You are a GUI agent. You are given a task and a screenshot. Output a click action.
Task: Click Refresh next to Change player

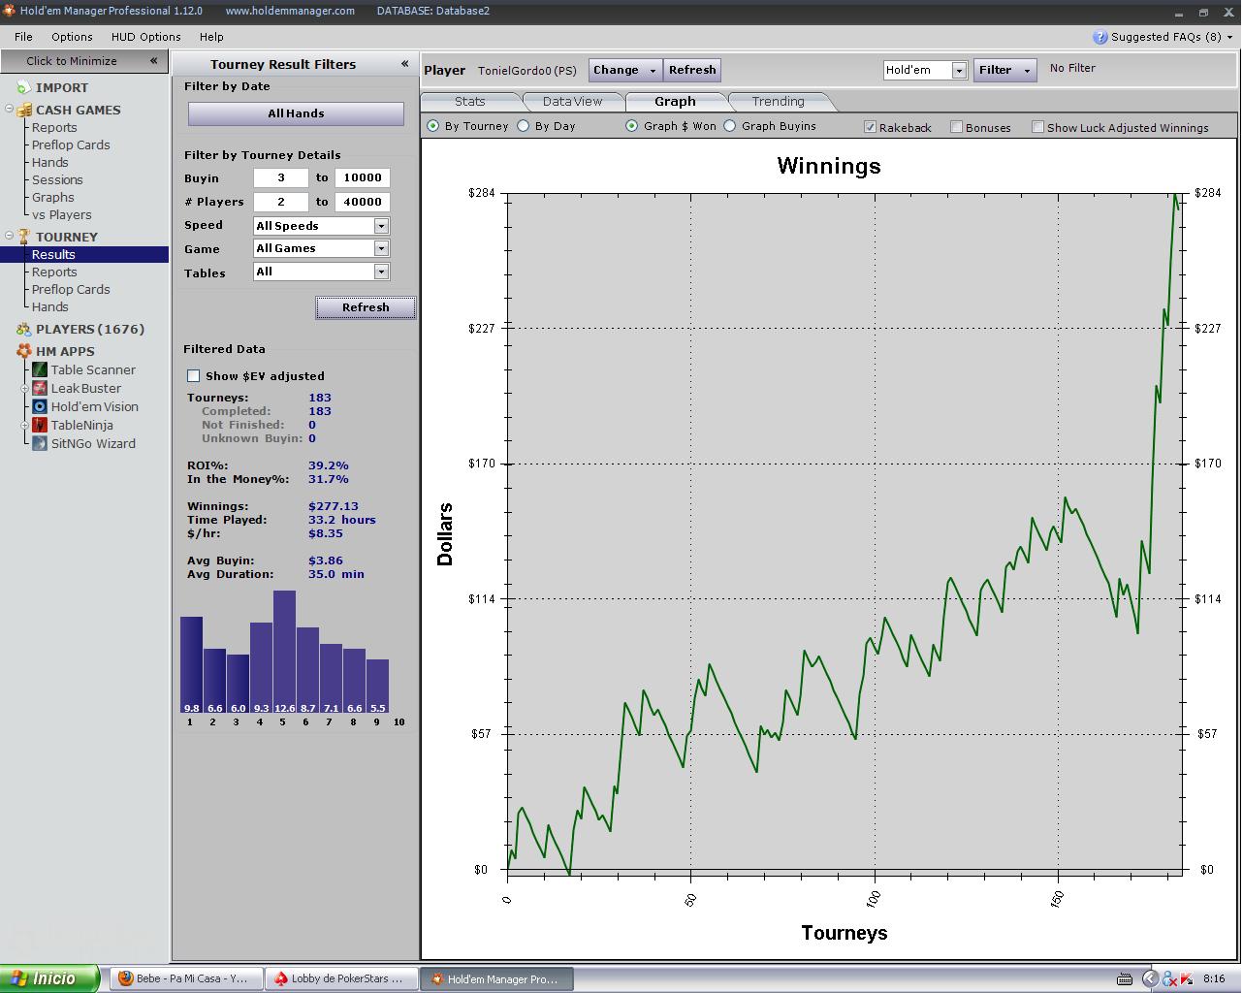(x=692, y=70)
